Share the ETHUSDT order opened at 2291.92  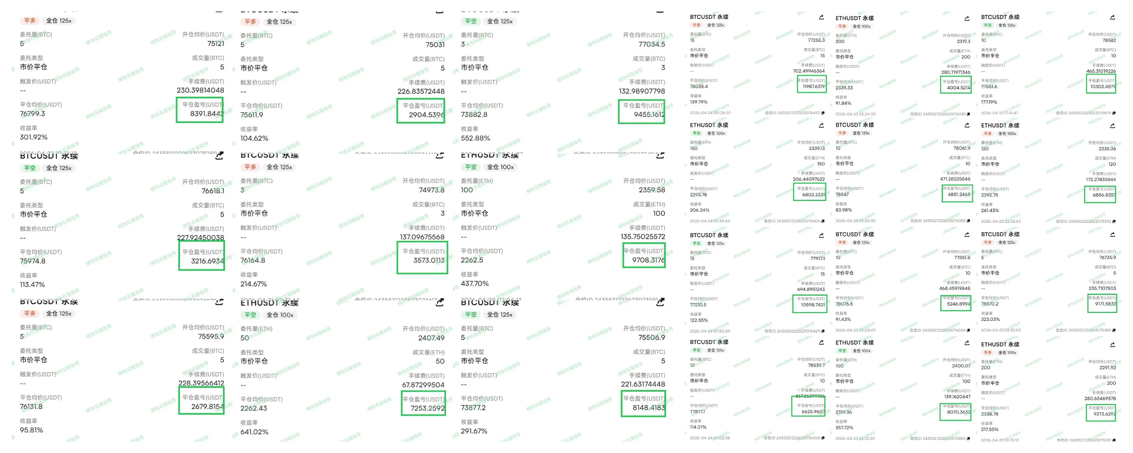point(1112,345)
